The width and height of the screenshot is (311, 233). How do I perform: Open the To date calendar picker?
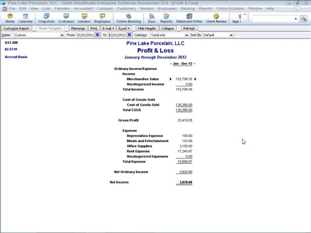point(130,35)
